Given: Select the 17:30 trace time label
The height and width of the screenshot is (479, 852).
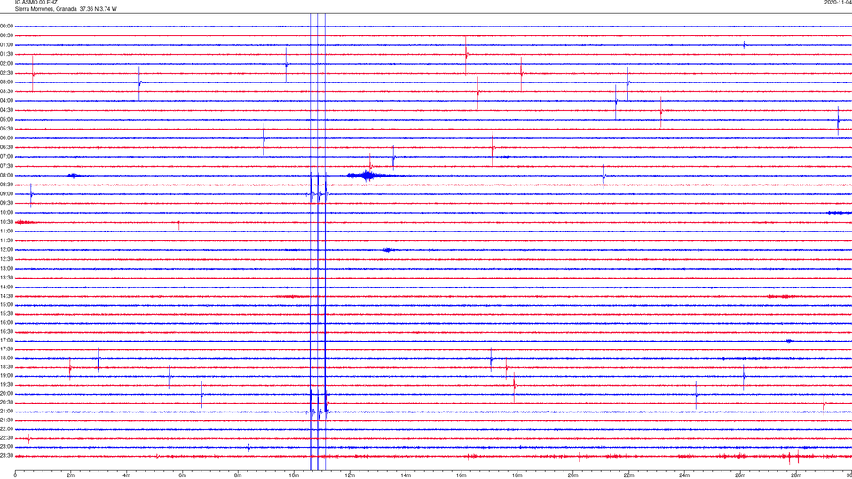Looking at the screenshot, I should pos(6,349).
